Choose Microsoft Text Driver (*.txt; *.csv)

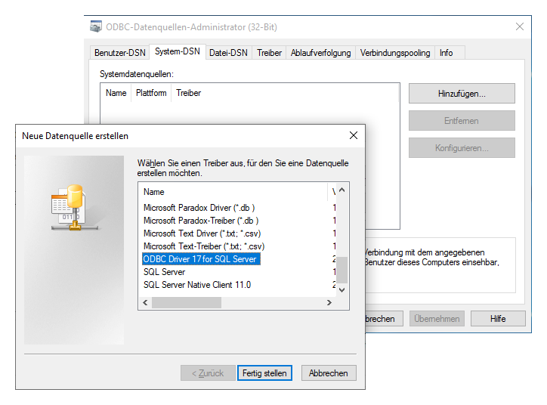pyautogui.click(x=200, y=233)
